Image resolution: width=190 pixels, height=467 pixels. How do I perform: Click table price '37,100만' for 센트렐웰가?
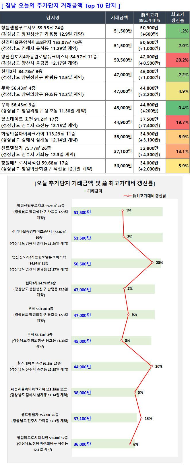[123, 152]
